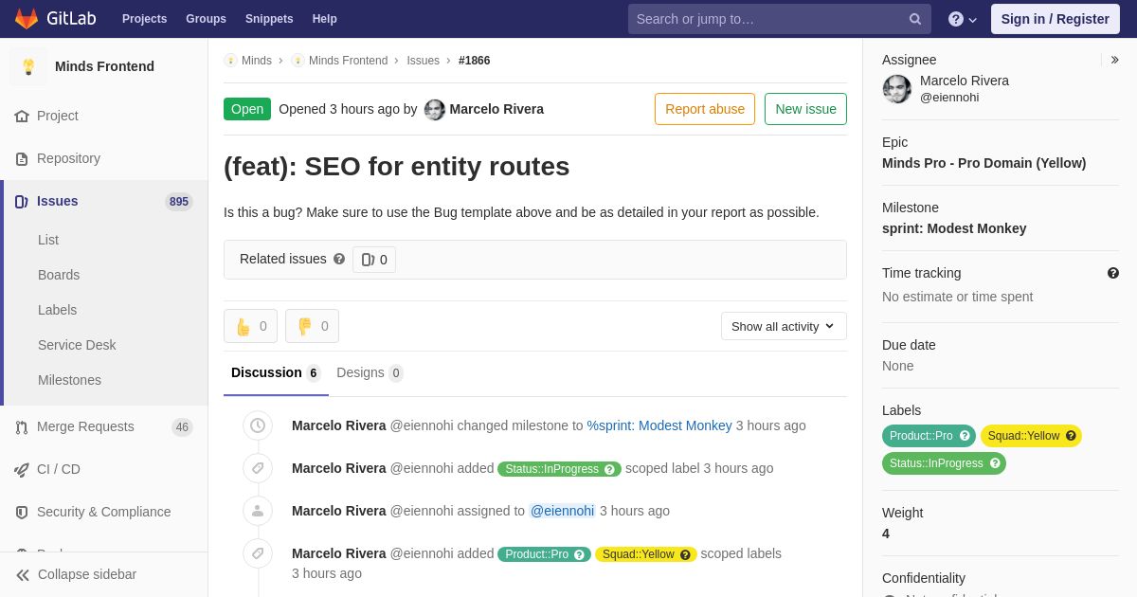1137x597 pixels.
Task: Collapse the right sidebar with double arrow
Action: click(1114, 60)
